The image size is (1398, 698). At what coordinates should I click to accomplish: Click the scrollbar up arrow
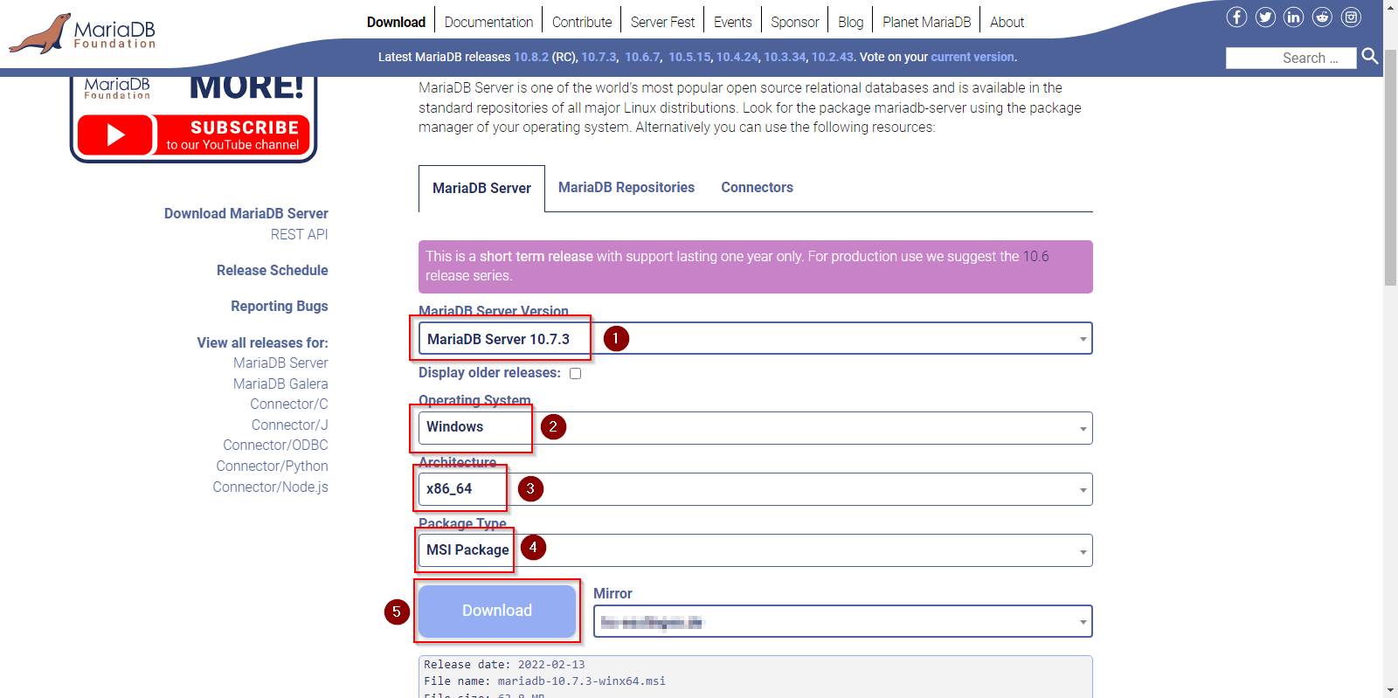[x=1390, y=7]
